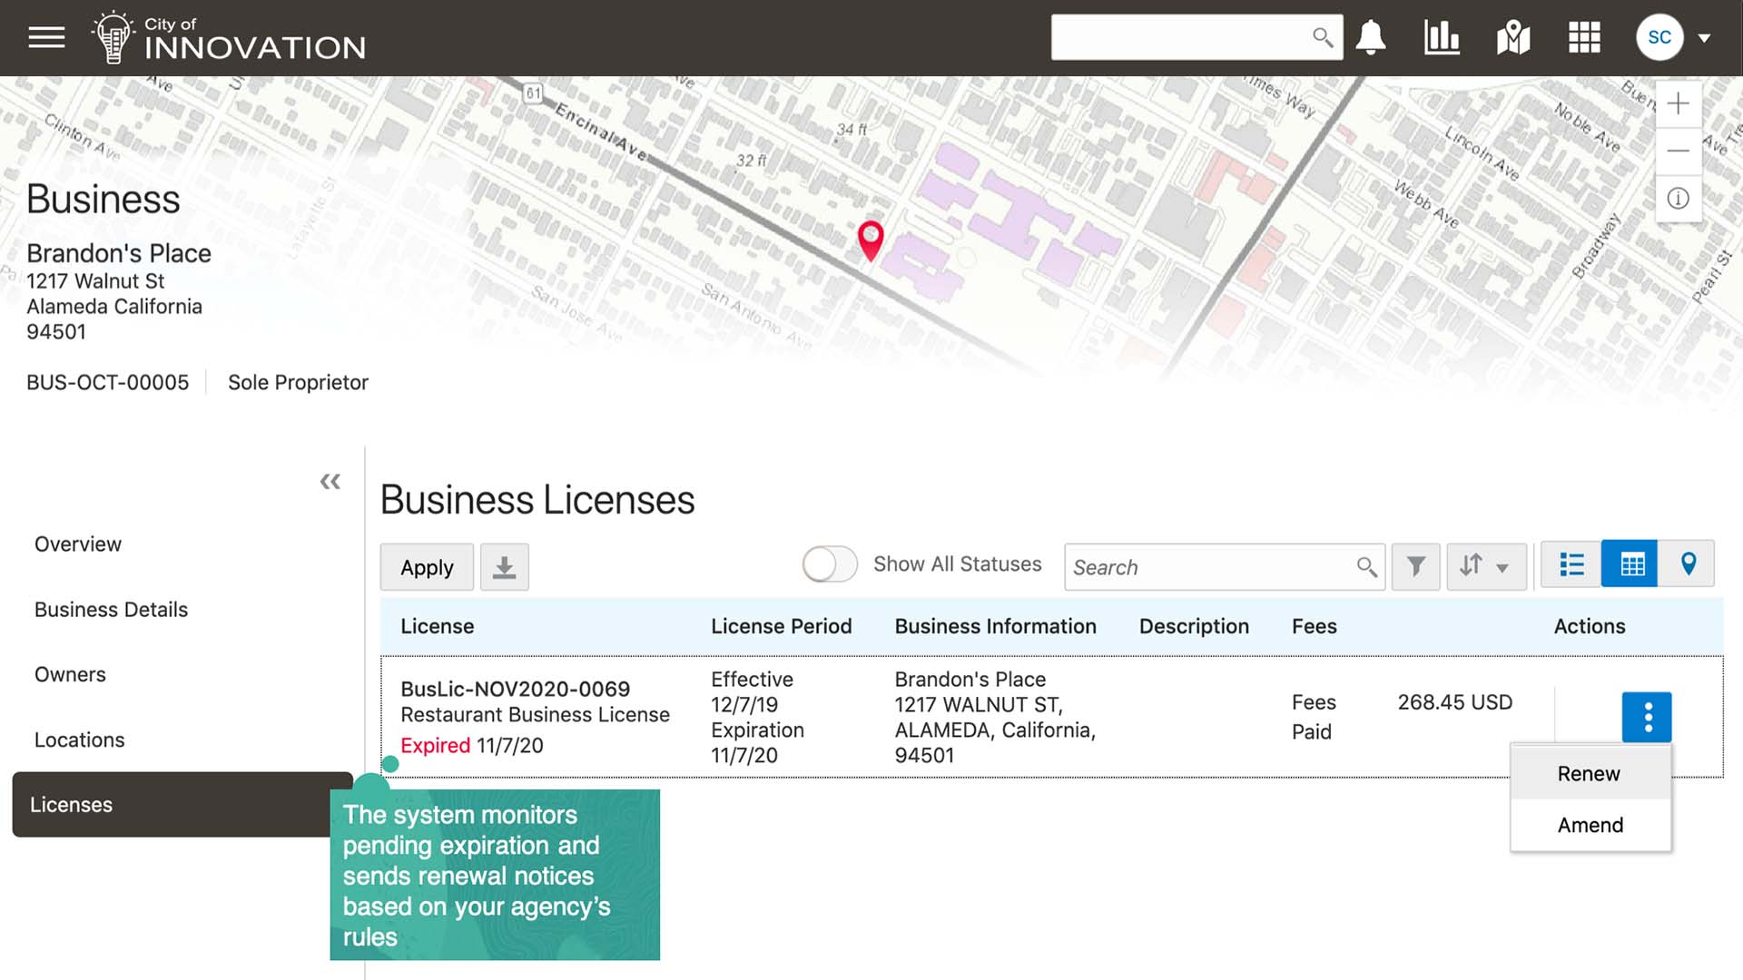Switch licenses to list view

(x=1570, y=563)
